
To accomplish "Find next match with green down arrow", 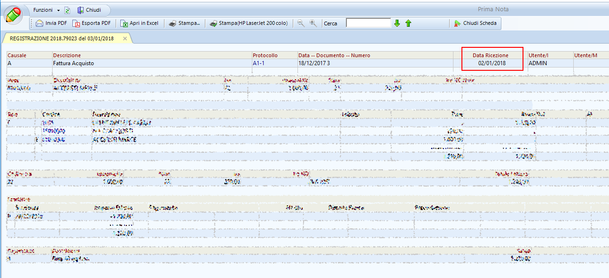I will 397,23.
